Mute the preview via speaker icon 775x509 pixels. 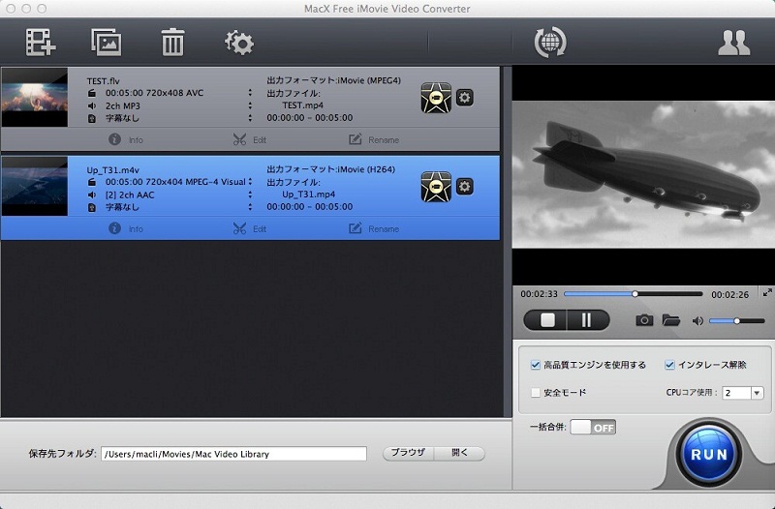pos(697,321)
